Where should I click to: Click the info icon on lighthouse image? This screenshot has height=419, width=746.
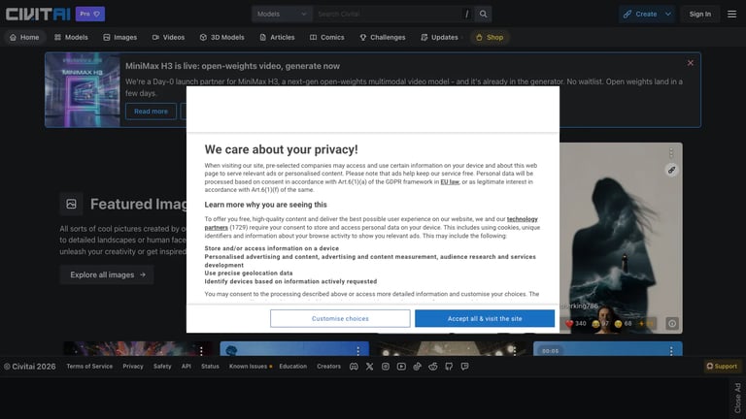(x=672, y=324)
